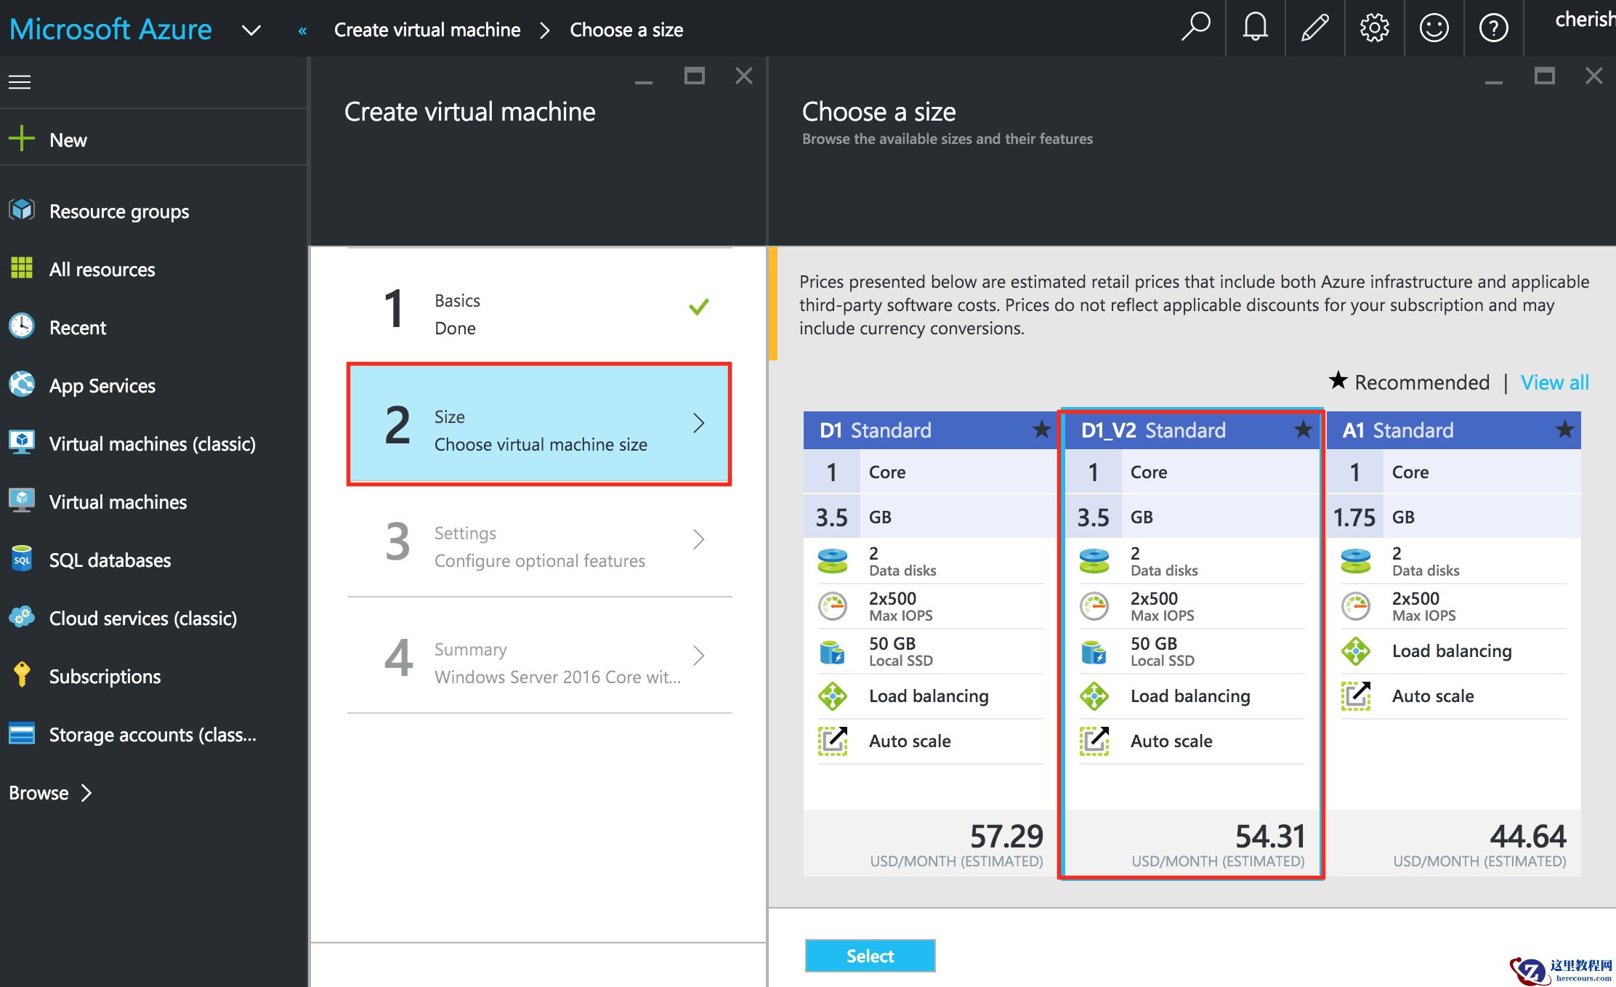The height and width of the screenshot is (987, 1616).
Task: Click the D1 Standard Auto scale icon
Action: click(x=833, y=741)
